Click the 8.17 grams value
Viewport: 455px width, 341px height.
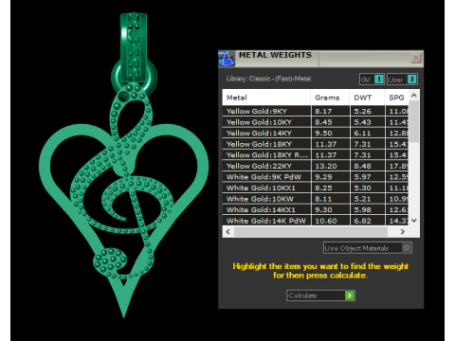point(323,111)
